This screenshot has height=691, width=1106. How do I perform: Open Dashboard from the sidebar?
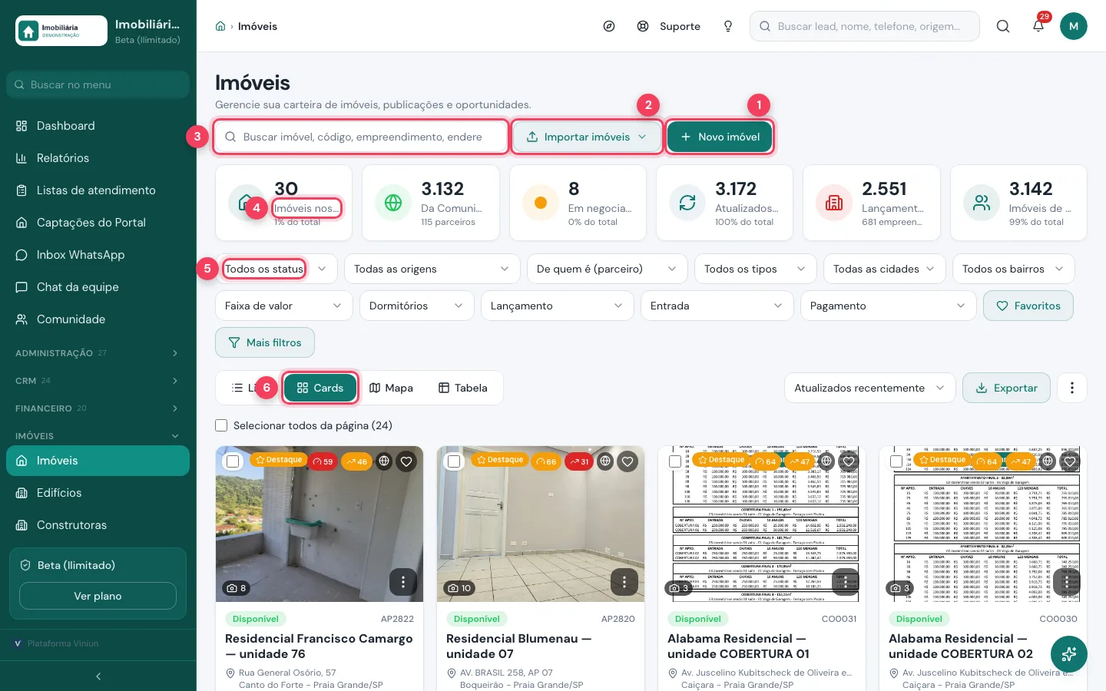[98, 126]
